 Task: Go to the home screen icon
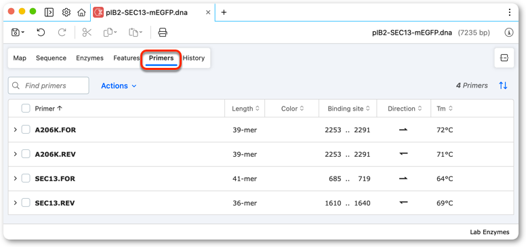tap(81, 13)
